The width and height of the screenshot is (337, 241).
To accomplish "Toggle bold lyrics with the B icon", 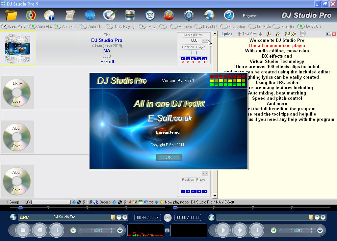I will pos(269,34).
